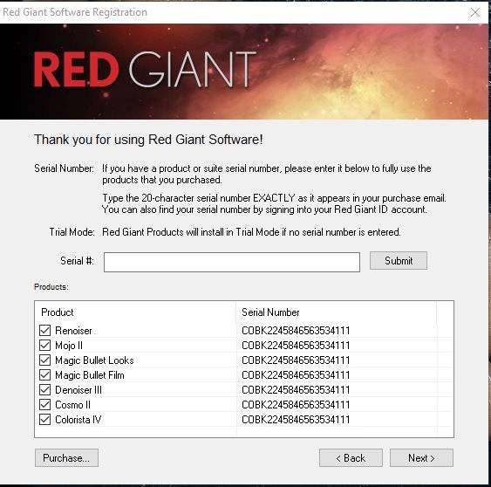Uncheck the Colorista IV checkbox
491x487 pixels.
(44, 419)
